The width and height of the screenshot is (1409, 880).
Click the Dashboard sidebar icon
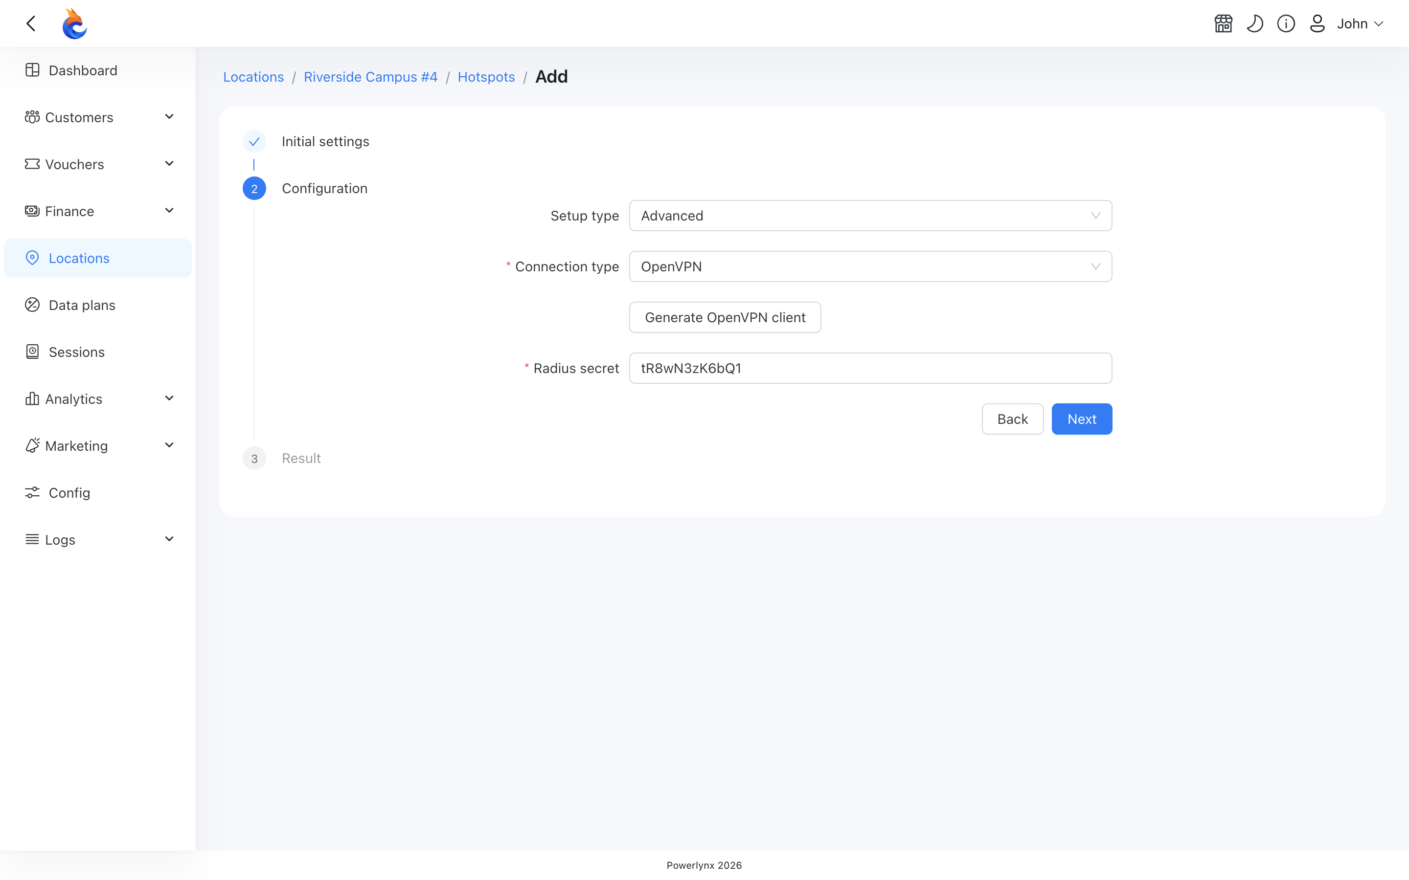pos(32,70)
